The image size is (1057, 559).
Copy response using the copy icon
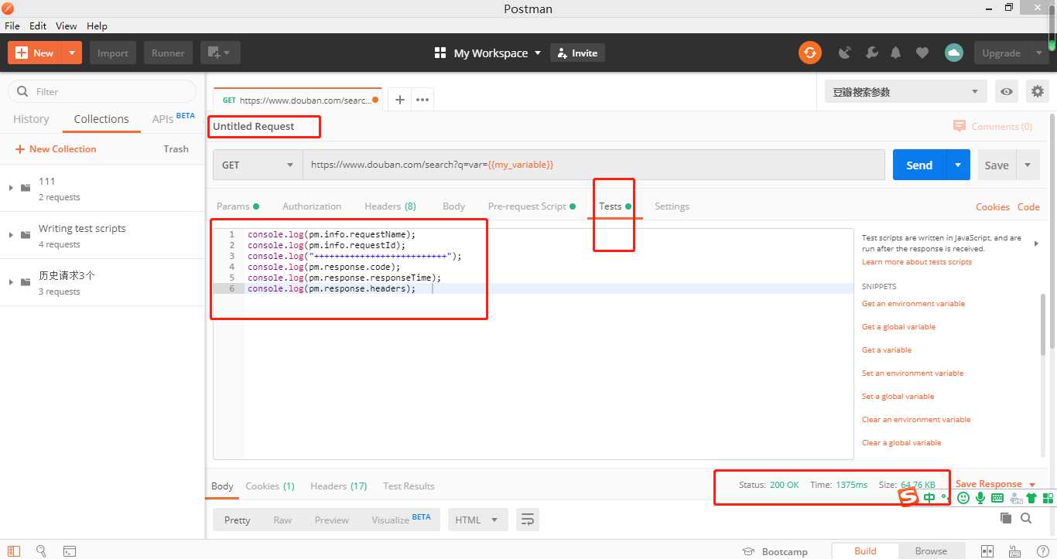pyautogui.click(x=1005, y=518)
